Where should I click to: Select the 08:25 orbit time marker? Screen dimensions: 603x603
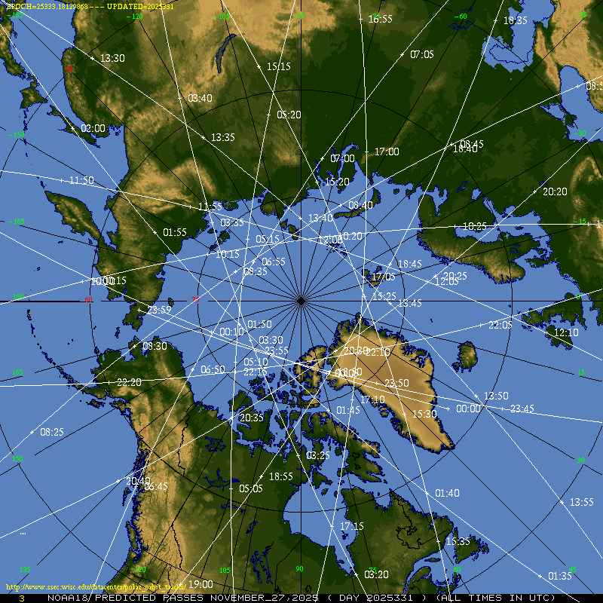[51, 432]
